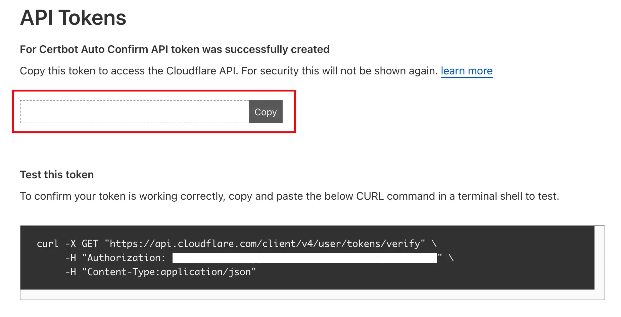The width and height of the screenshot is (621, 317).
Task: Click the word curl in code block
Action: pyautogui.click(x=48, y=244)
